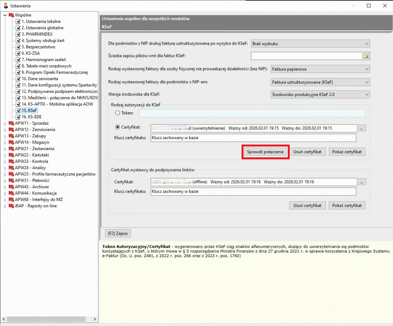Click the KS icon beside APW43 - Archiwer
Image resolution: width=393 pixels, height=326 pixels.
[x=11, y=187]
